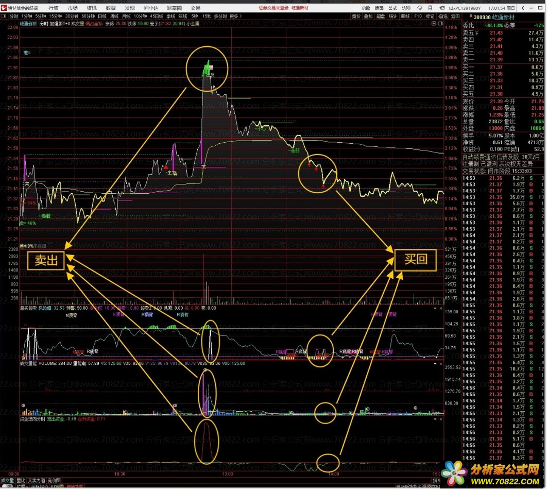Open the 交易 menu
The image size is (548, 490).
pos(195,8)
